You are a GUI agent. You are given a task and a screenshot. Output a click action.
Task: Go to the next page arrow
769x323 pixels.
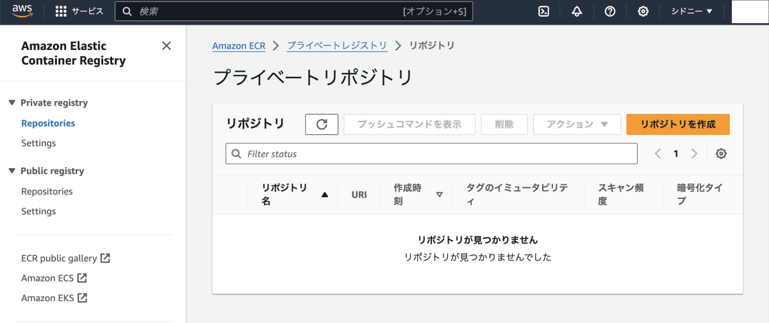click(x=695, y=154)
